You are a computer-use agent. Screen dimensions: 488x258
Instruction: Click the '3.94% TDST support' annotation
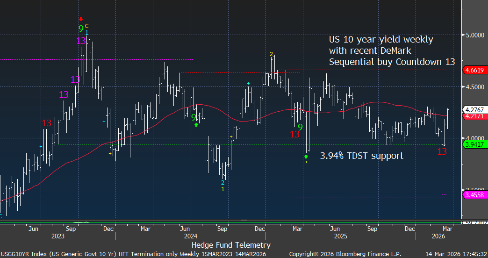tap(361, 156)
